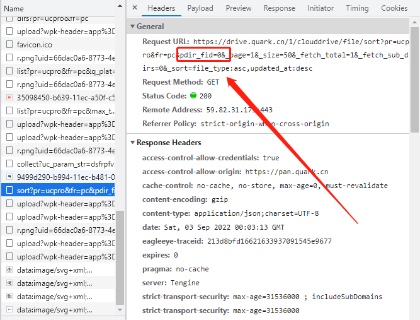Screen dimensions: 420x320
Task: Collapse the Response Headers section
Action: pos(132,143)
